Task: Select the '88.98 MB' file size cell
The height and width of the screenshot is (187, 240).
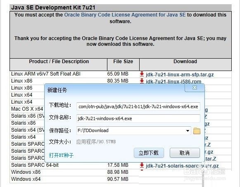Action: pos(118,172)
